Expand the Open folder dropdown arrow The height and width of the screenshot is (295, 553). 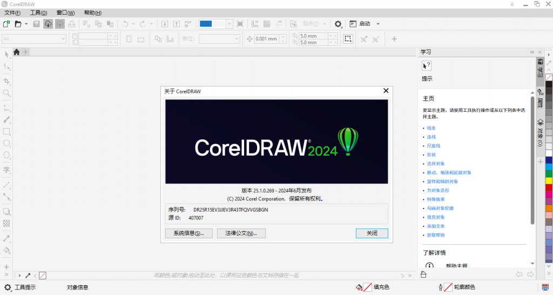click(x=26, y=24)
